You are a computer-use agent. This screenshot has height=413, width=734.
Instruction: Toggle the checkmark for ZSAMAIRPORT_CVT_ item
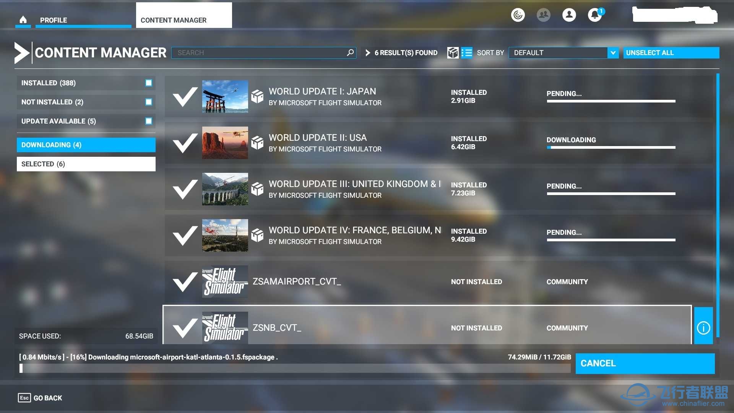[184, 281]
